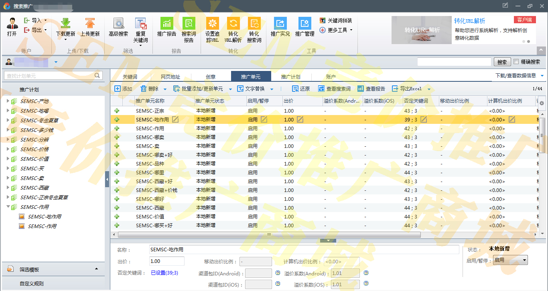Open the 推广报告 report icon

[x=166, y=24]
